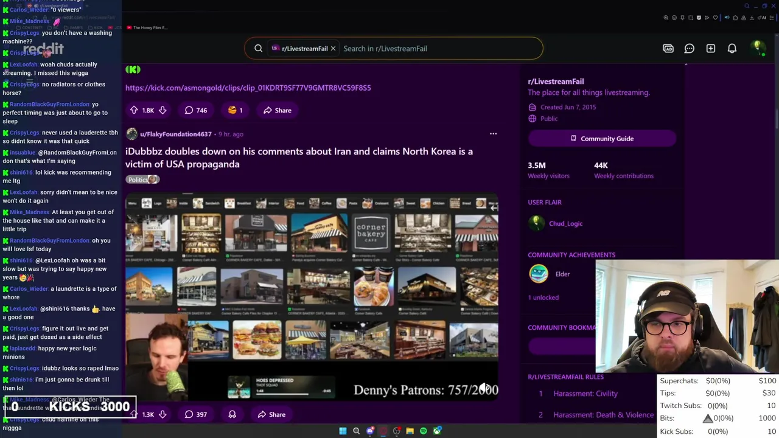The image size is (779, 438).
Task: Upvote the post with 1.8K votes
Action: coord(134,110)
